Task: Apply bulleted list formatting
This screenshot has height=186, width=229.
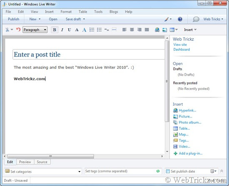Action: [x=100, y=30]
